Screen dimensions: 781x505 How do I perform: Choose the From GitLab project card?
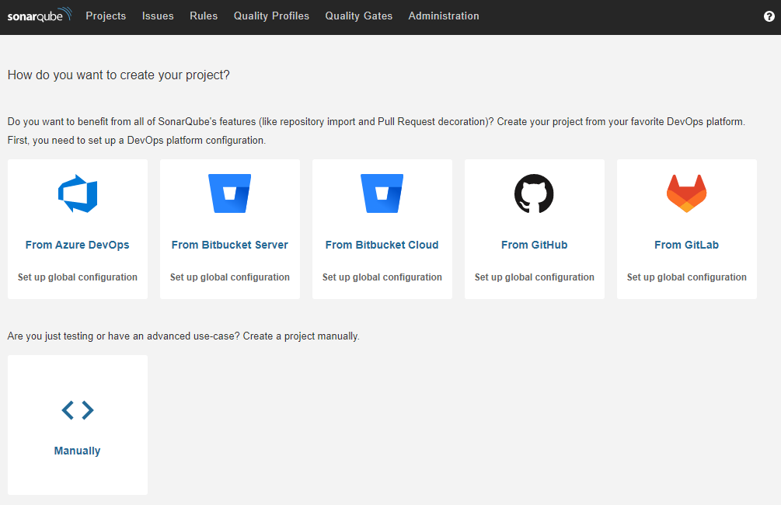click(x=686, y=228)
